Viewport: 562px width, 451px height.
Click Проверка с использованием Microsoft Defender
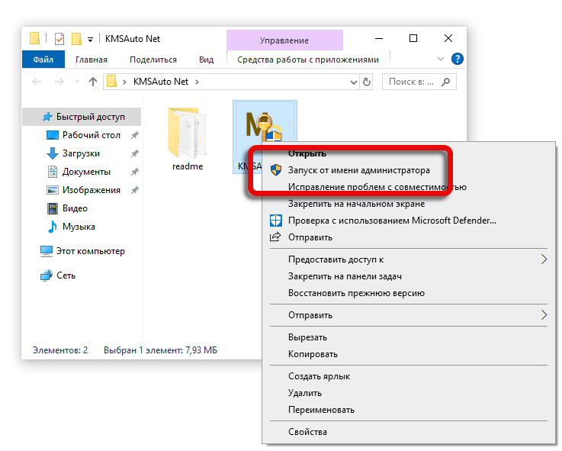click(x=392, y=221)
